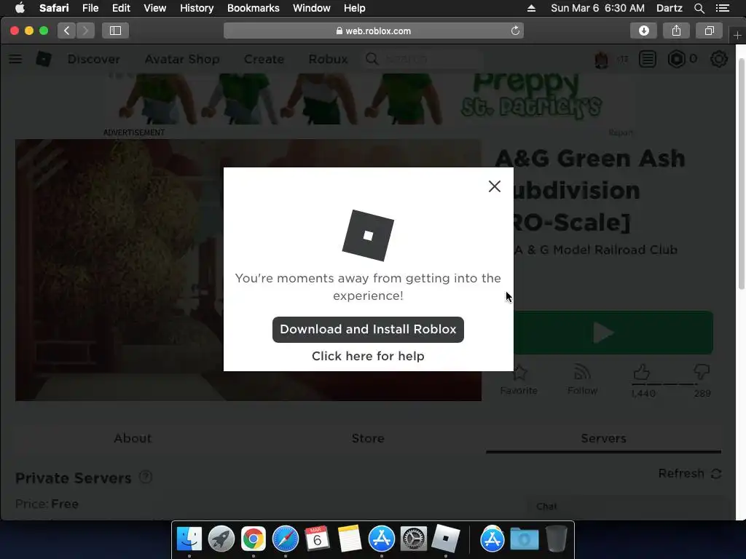
Task: Open the Create page
Action: 264,59
